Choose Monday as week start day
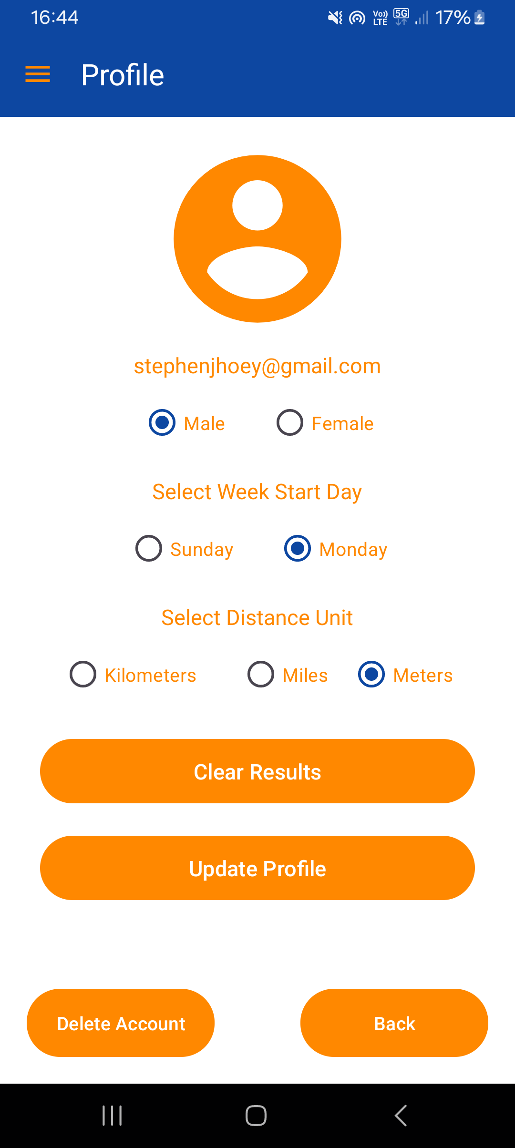Screen dimensions: 515x1148 click(298, 548)
